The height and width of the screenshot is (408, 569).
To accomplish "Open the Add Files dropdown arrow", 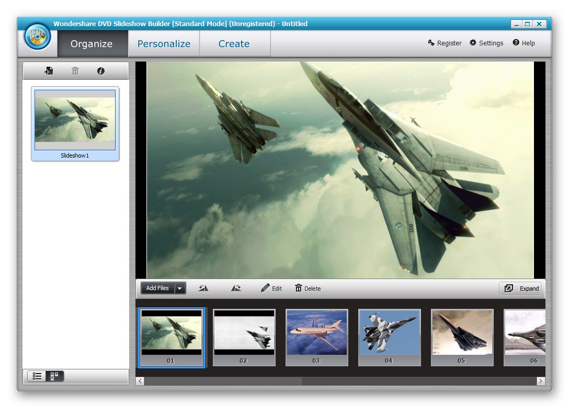I will (180, 288).
